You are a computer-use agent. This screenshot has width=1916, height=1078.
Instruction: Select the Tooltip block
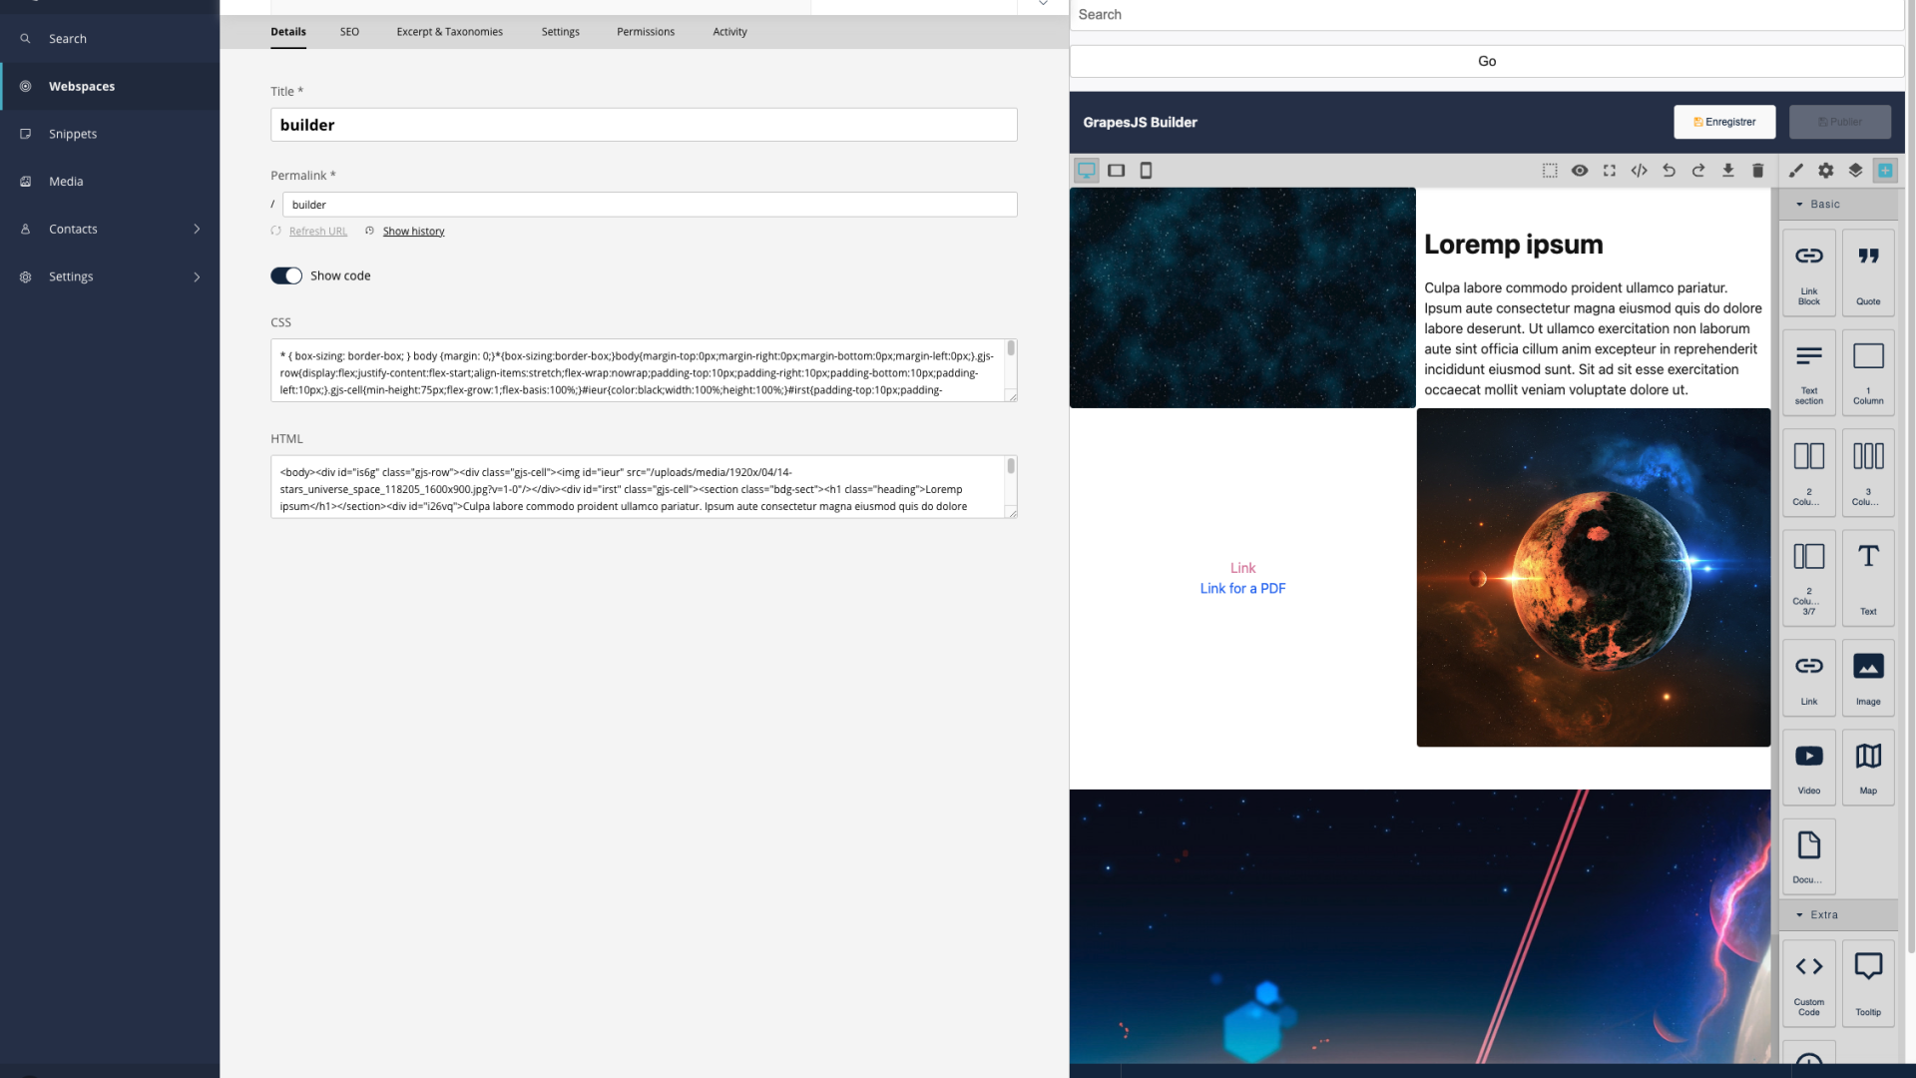(1868, 983)
